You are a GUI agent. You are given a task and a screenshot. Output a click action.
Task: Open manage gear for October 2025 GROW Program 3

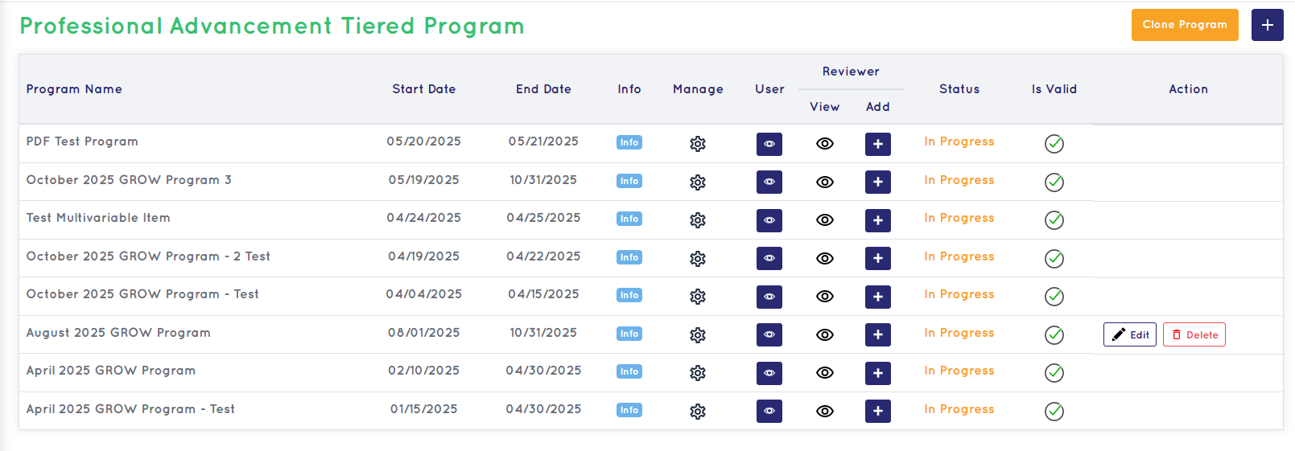pyautogui.click(x=698, y=182)
